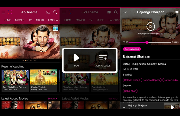Click See All for Latest Added Movies, first screen
The height and width of the screenshot is (116, 180).
[52, 99]
